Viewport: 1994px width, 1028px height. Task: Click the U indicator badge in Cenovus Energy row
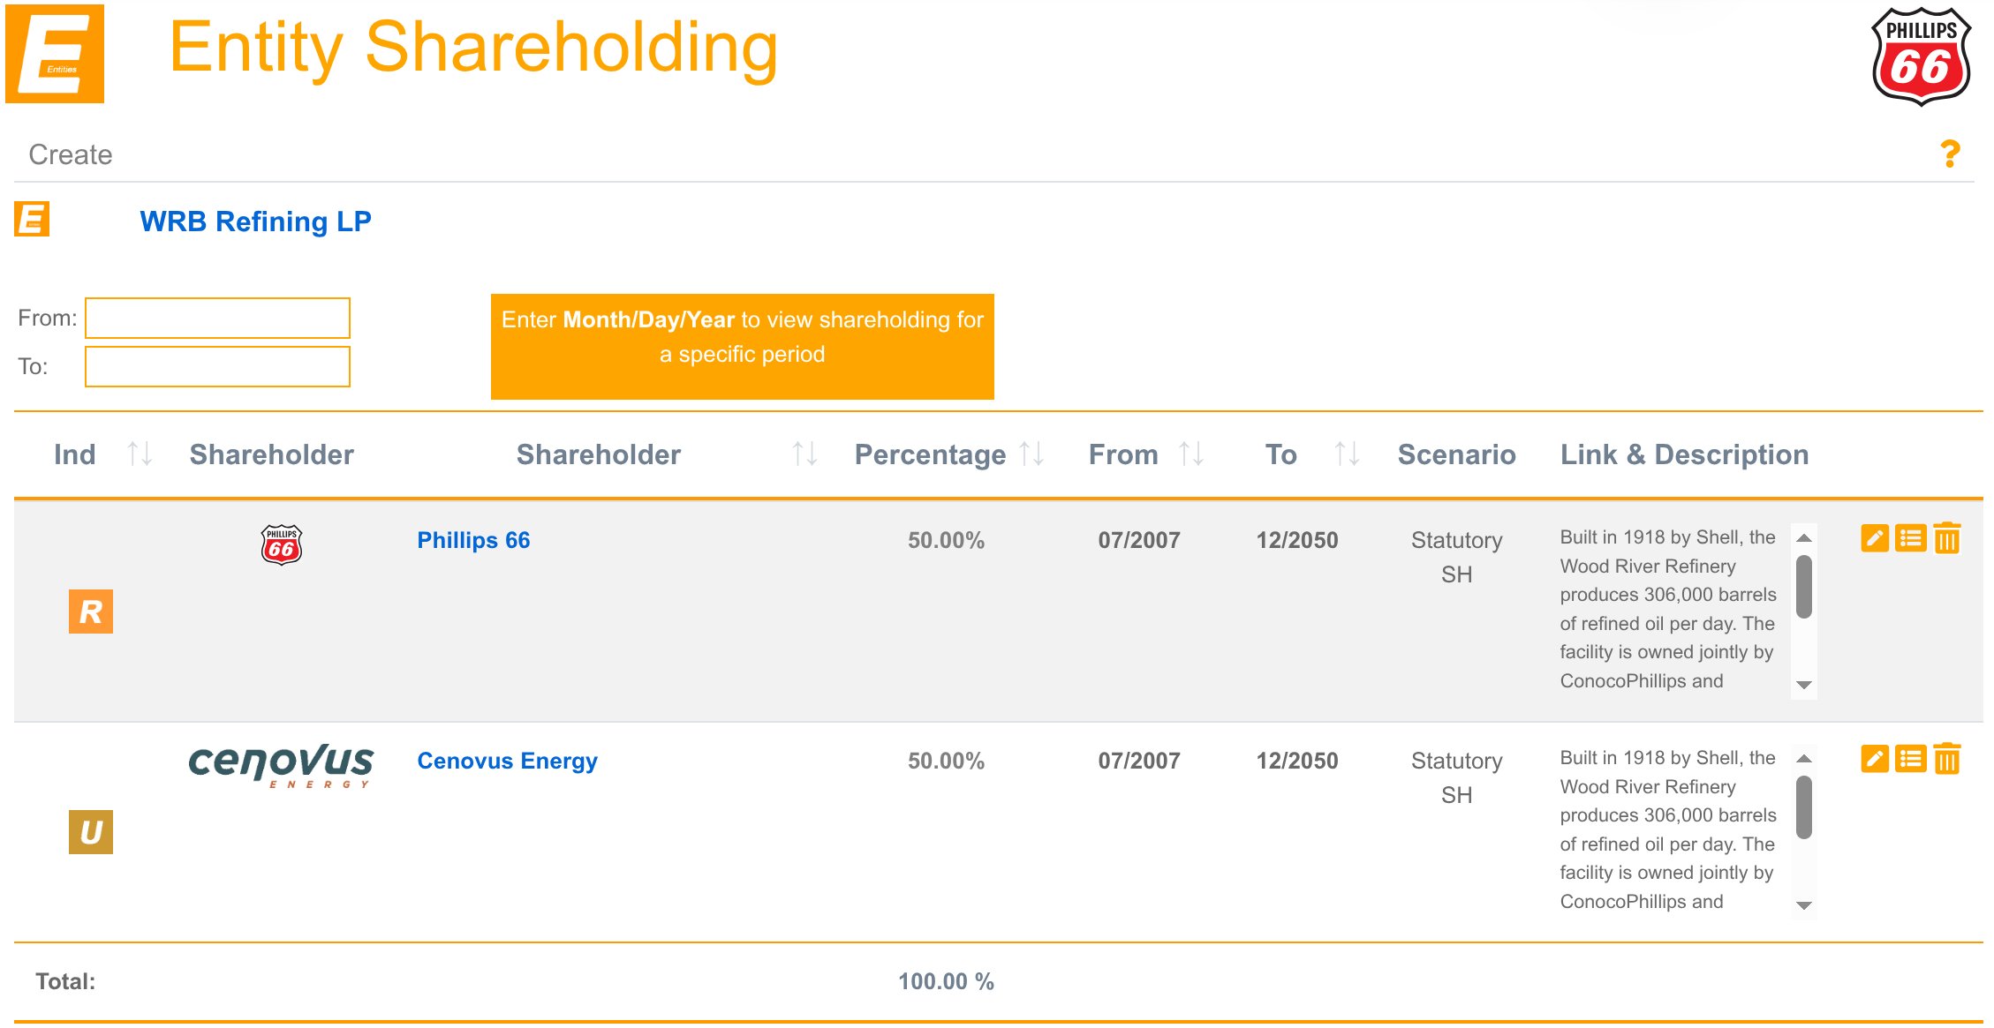coord(91,832)
